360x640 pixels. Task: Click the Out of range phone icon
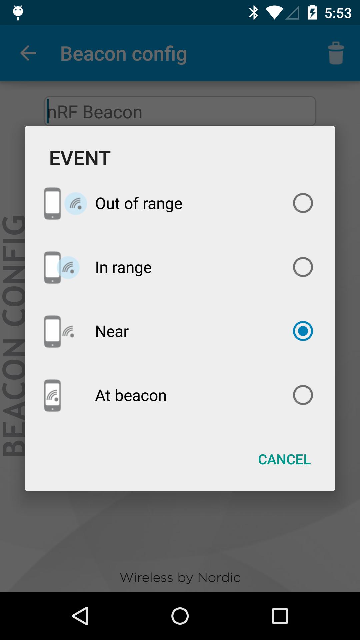pos(52,203)
